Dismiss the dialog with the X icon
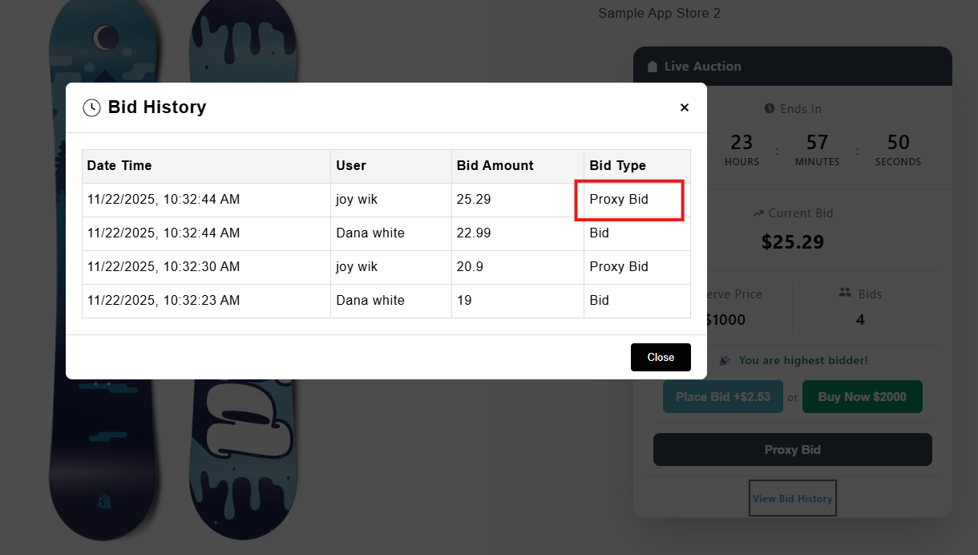 pyautogui.click(x=684, y=107)
